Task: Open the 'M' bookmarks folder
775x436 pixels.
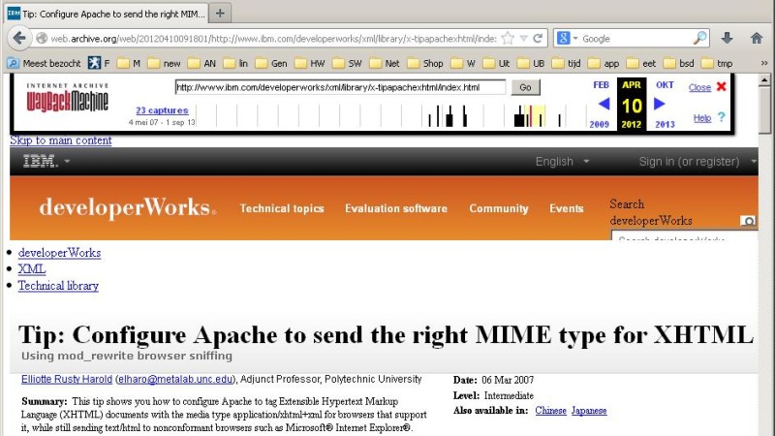Action: [130, 63]
